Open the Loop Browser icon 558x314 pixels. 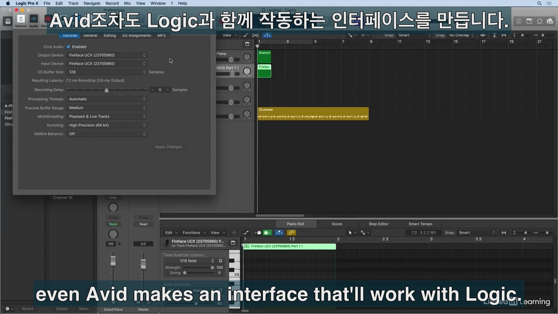point(540,21)
